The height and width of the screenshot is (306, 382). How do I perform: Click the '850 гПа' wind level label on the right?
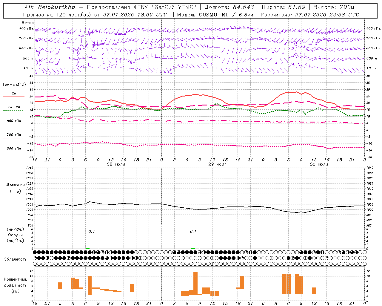click(x=373, y=48)
